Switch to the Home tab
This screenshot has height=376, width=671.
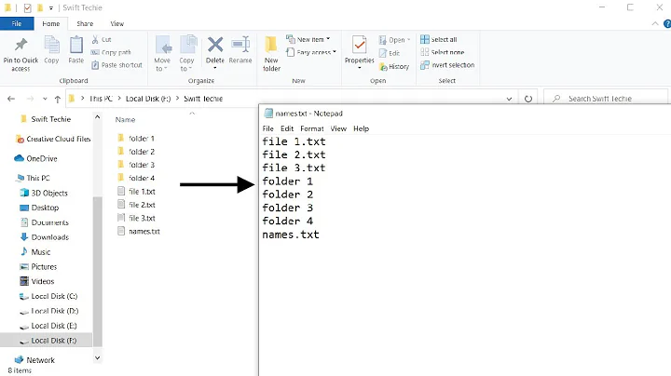click(x=51, y=23)
